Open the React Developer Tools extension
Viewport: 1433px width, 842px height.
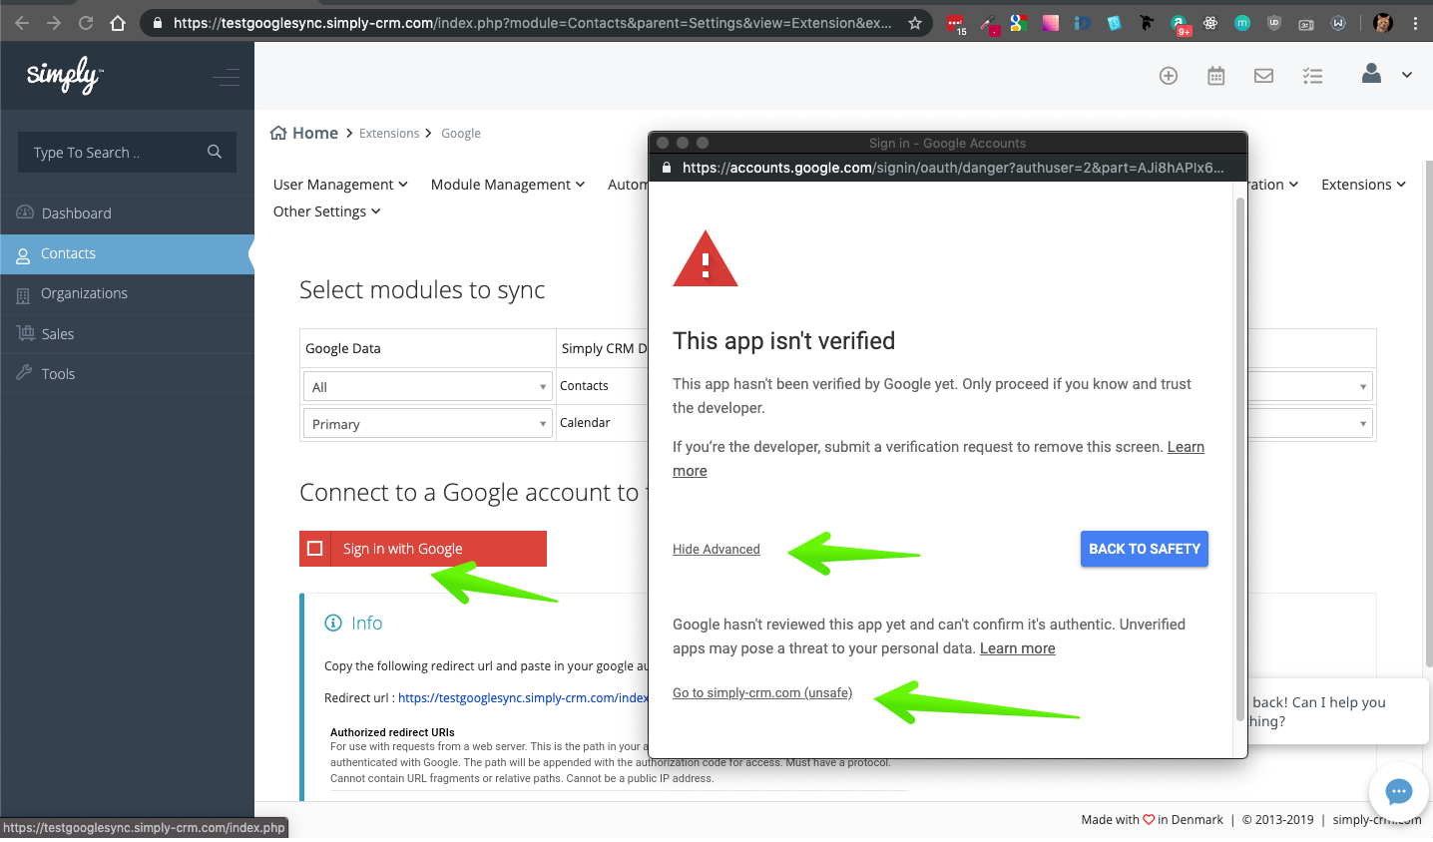[x=1210, y=23]
